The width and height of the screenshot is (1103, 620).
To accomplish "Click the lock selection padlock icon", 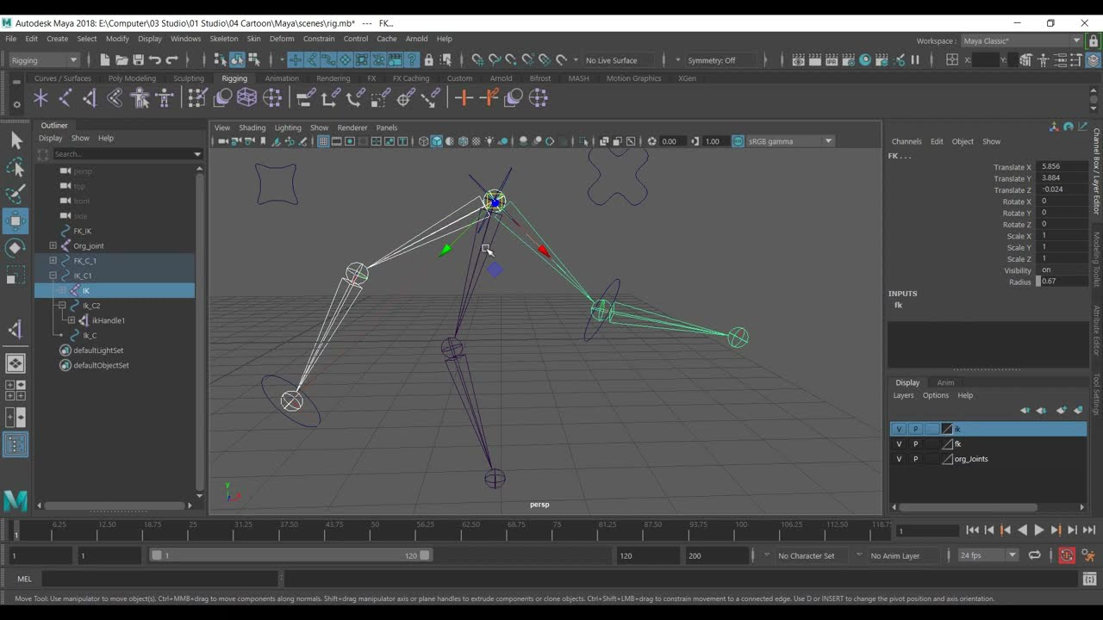I will [429, 60].
